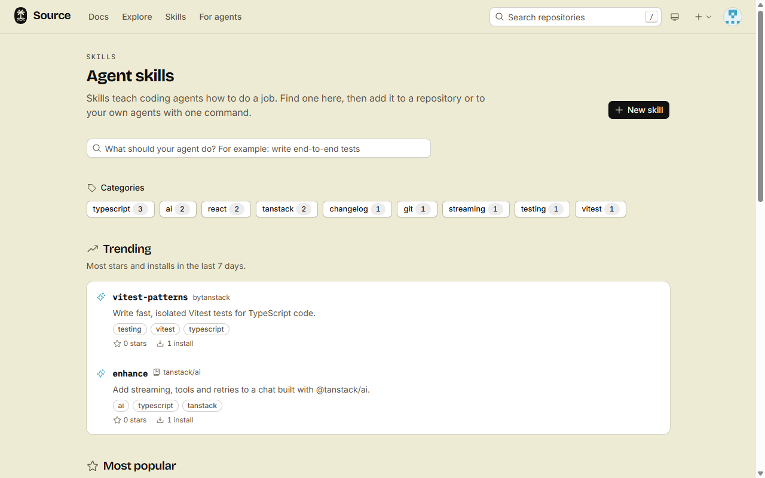This screenshot has height=478, width=765.
Task: Filter by the git category chip
Action: pyautogui.click(x=417, y=209)
